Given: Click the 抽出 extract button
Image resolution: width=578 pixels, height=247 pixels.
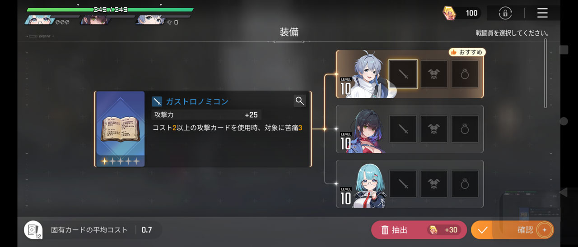Looking at the screenshot, I should coord(419,230).
